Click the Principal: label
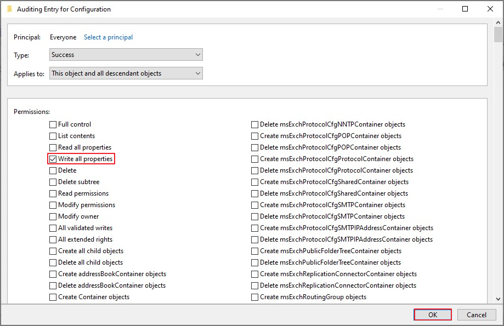504x326 pixels. tap(27, 37)
